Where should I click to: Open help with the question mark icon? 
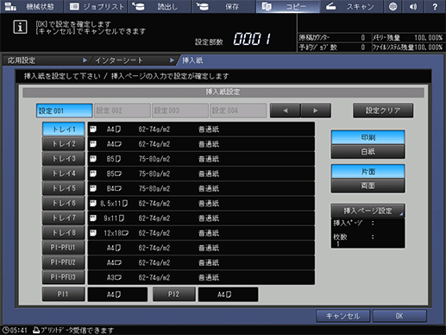click(x=435, y=6)
